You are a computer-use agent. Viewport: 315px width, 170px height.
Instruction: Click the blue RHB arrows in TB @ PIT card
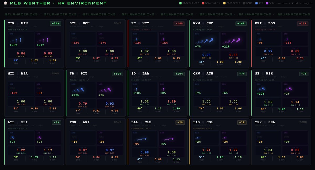(x=78, y=90)
